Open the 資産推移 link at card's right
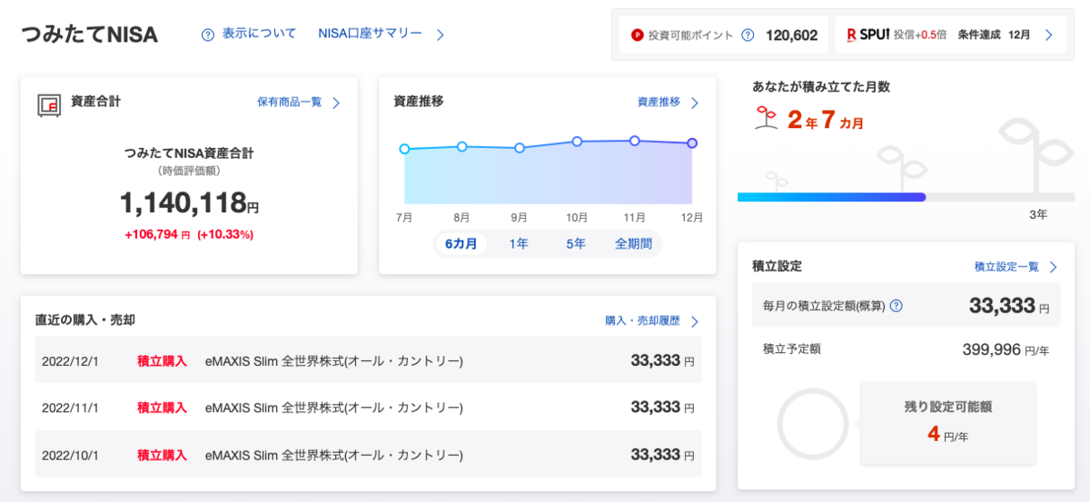 coord(659,103)
